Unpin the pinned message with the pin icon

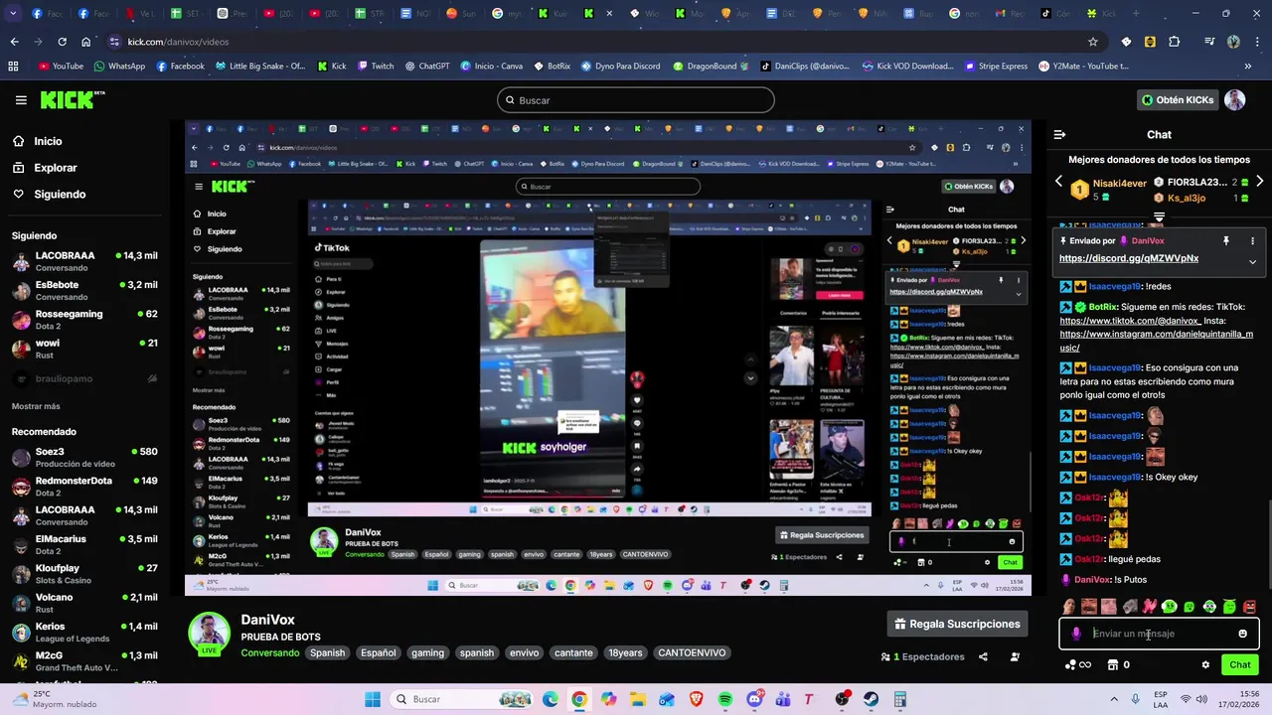pyautogui.click(x=1225, y=240)
